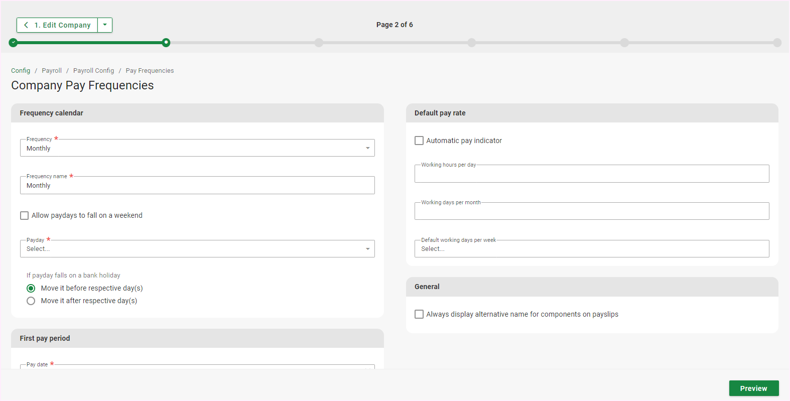
Task: Open the Payday select dropdown
Action: (197, 249)
